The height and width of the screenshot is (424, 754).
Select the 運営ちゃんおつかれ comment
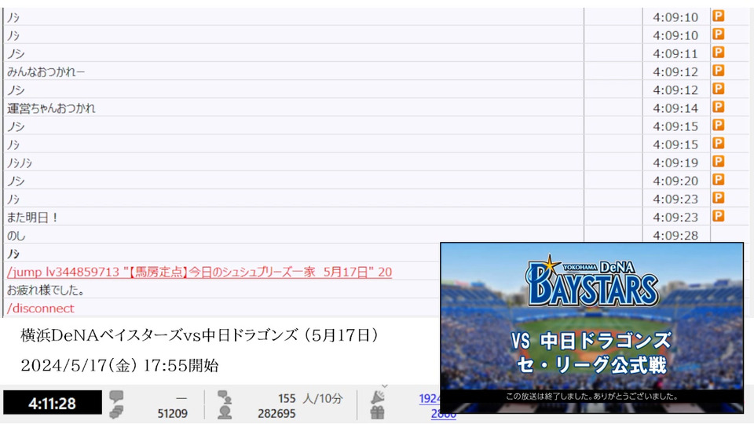(x=51, y=108)
